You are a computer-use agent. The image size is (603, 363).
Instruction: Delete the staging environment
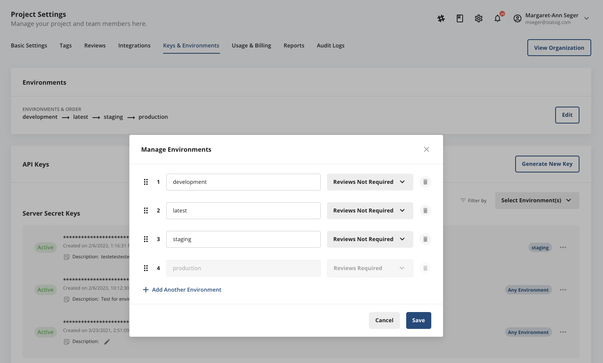(425, 239)
